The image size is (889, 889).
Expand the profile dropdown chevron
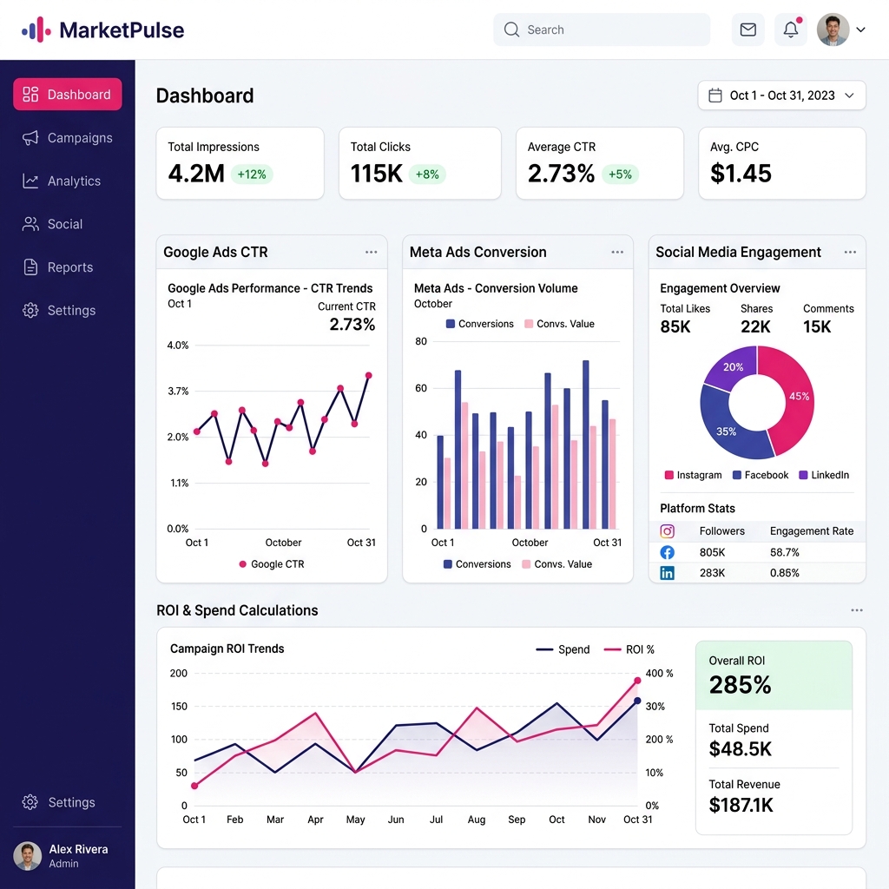coord(860,30)
